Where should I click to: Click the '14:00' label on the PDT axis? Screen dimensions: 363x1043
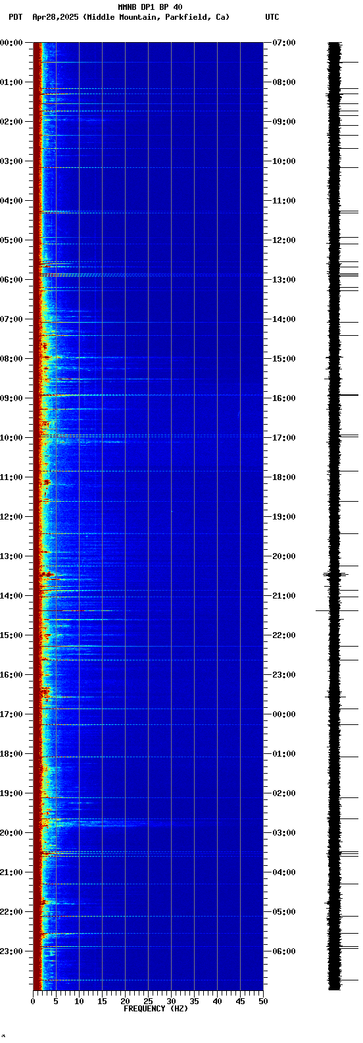coord(12,596)
